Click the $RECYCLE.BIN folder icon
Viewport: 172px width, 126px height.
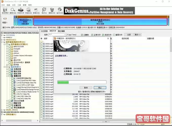pyautogui.click(x=12, y=47)
